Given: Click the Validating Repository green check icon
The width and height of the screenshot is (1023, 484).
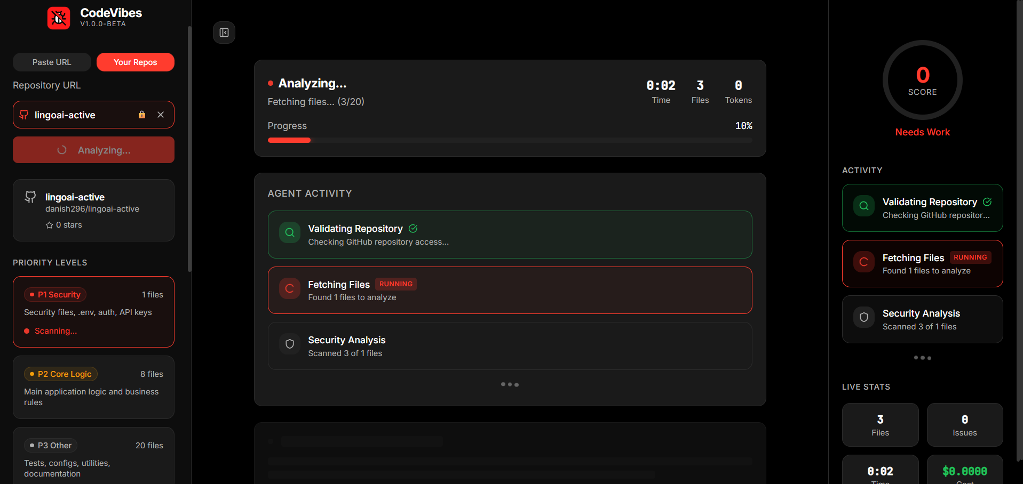Looking at the screenshot, I should point(413,228).
